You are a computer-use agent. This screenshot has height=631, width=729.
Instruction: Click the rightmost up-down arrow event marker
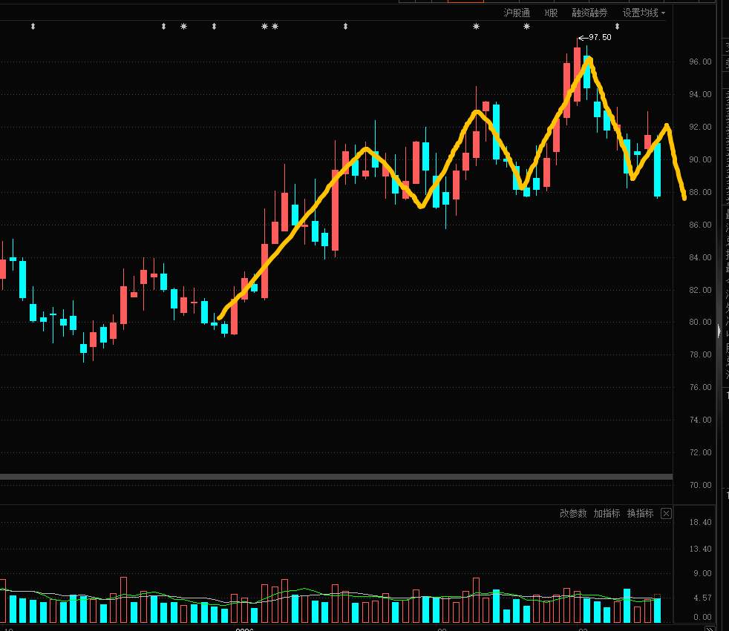(617, 27)
